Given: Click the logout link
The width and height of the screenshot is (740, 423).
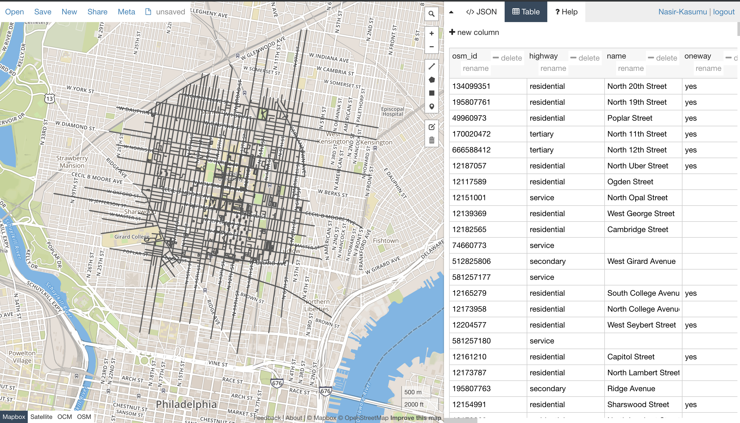Looking at the screenshot, I should click(x=724, y=12).
